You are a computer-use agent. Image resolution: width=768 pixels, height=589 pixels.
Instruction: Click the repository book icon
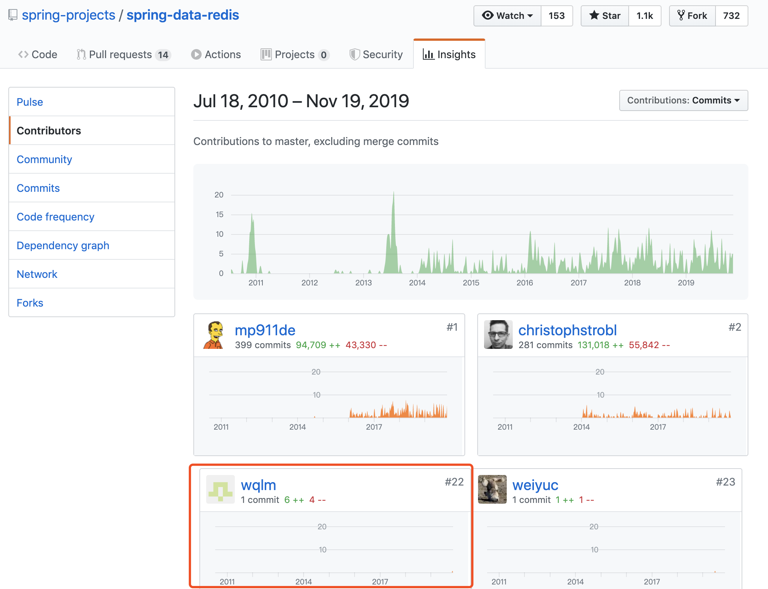[13, 15]
